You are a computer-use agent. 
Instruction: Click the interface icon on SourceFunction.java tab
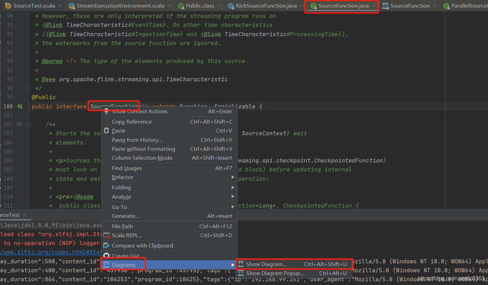(313, 6)
